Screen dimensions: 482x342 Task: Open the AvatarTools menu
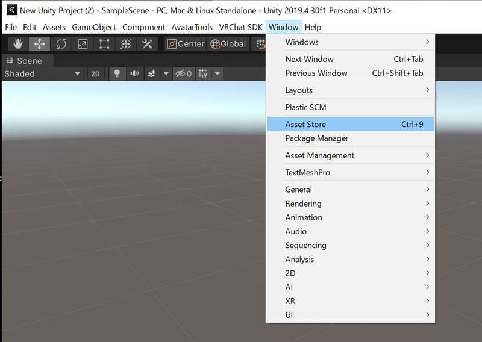192,27
